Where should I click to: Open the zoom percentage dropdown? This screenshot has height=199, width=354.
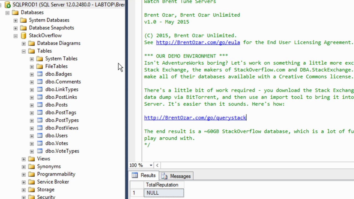151,165
